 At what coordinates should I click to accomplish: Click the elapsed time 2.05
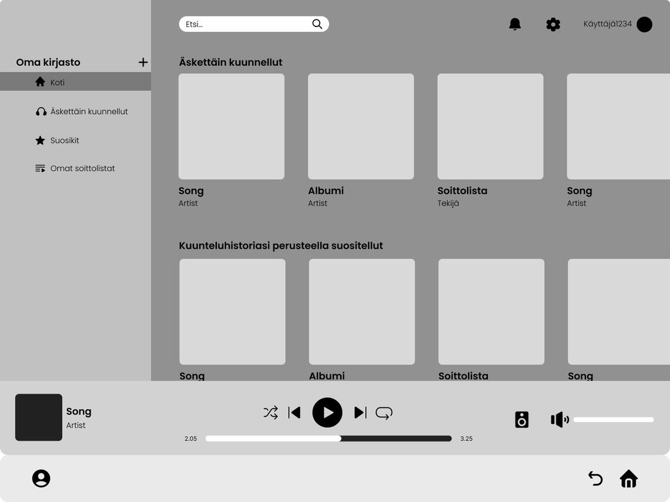click(x=190, y=439)
